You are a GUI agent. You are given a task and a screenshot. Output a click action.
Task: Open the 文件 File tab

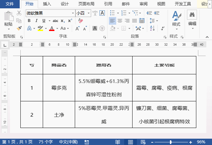[x=10, y=4]
